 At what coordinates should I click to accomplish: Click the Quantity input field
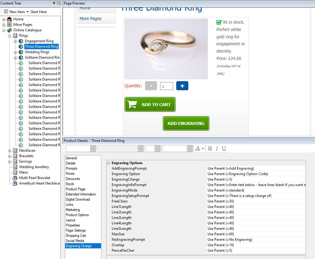click(x=166, y=86)
